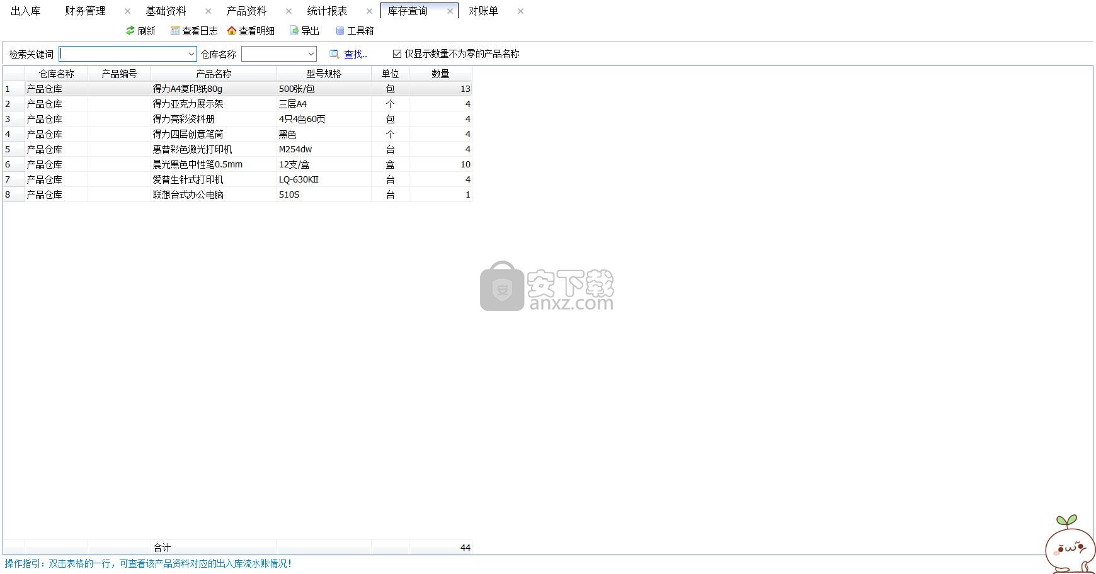
Task: Select row 晨光黑色中性笔0.5mm
Action: point(237,164)
